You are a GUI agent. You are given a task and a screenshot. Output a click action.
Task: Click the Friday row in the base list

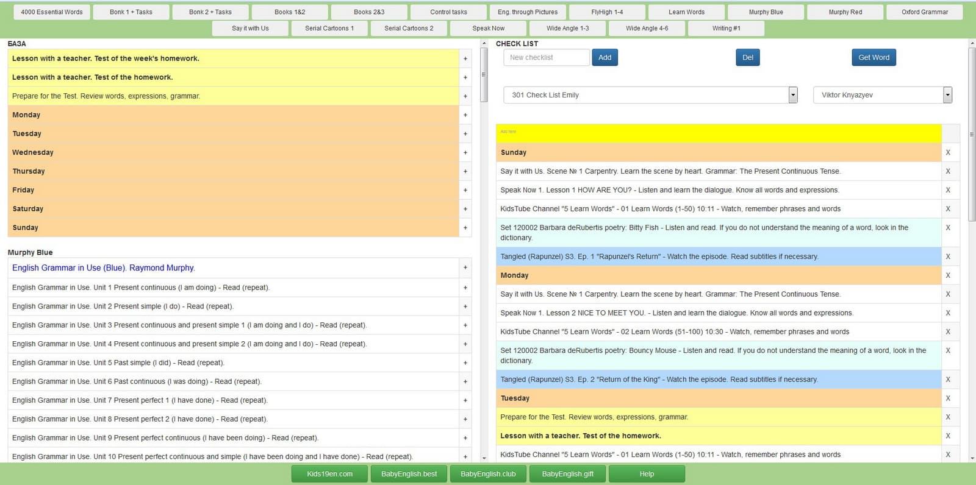(x=233, y=190)
